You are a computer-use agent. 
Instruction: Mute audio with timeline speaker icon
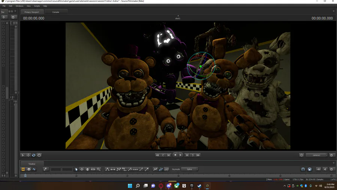325,169
